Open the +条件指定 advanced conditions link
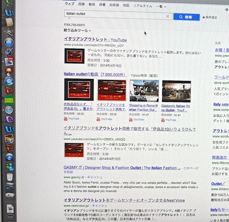Viewport: 229px width, 222px height. 210,18
